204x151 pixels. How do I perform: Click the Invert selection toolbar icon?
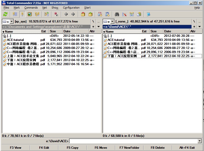click(x=56, y=14)
